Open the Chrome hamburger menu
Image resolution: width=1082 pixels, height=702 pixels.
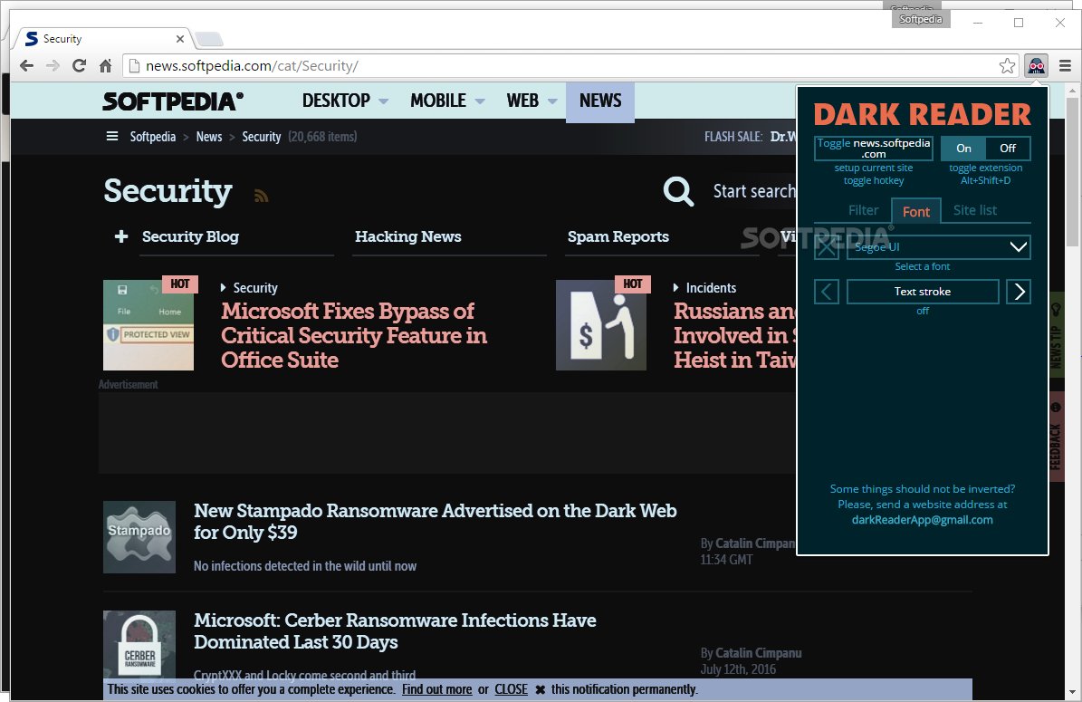click(1065, 65)
